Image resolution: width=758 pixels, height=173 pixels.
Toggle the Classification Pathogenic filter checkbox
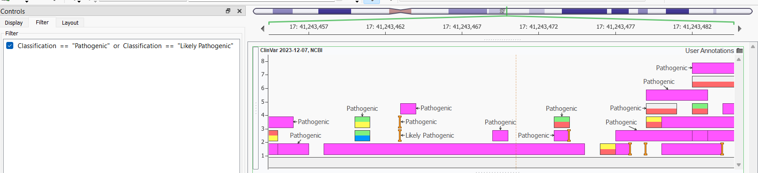click(x=10, y=45)
